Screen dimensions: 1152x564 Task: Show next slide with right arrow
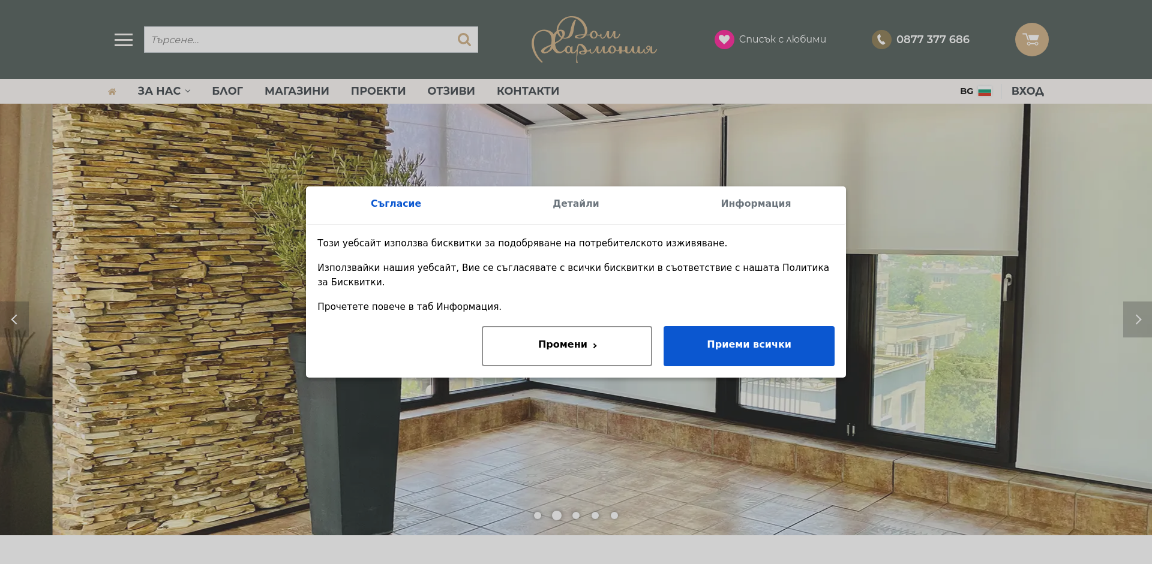click(x=1138, y=319)
